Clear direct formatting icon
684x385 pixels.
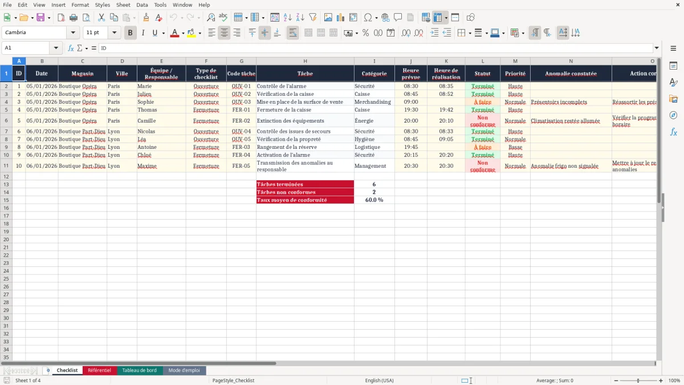(158, 18)
